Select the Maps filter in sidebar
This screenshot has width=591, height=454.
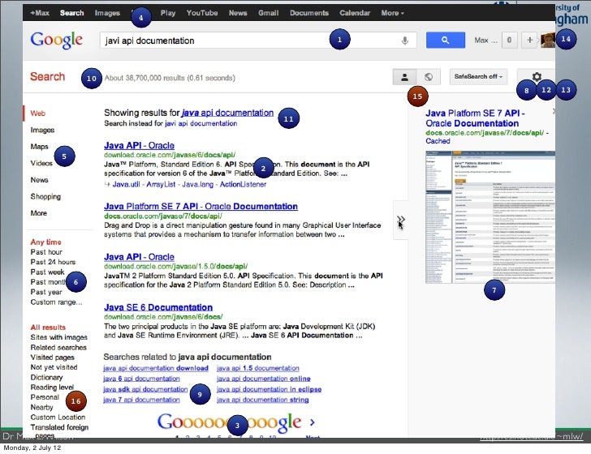[39, 147]
